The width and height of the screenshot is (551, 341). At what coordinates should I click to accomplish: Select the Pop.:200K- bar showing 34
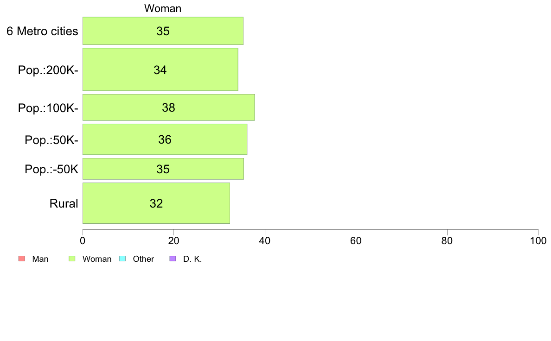tap(160, 69)
